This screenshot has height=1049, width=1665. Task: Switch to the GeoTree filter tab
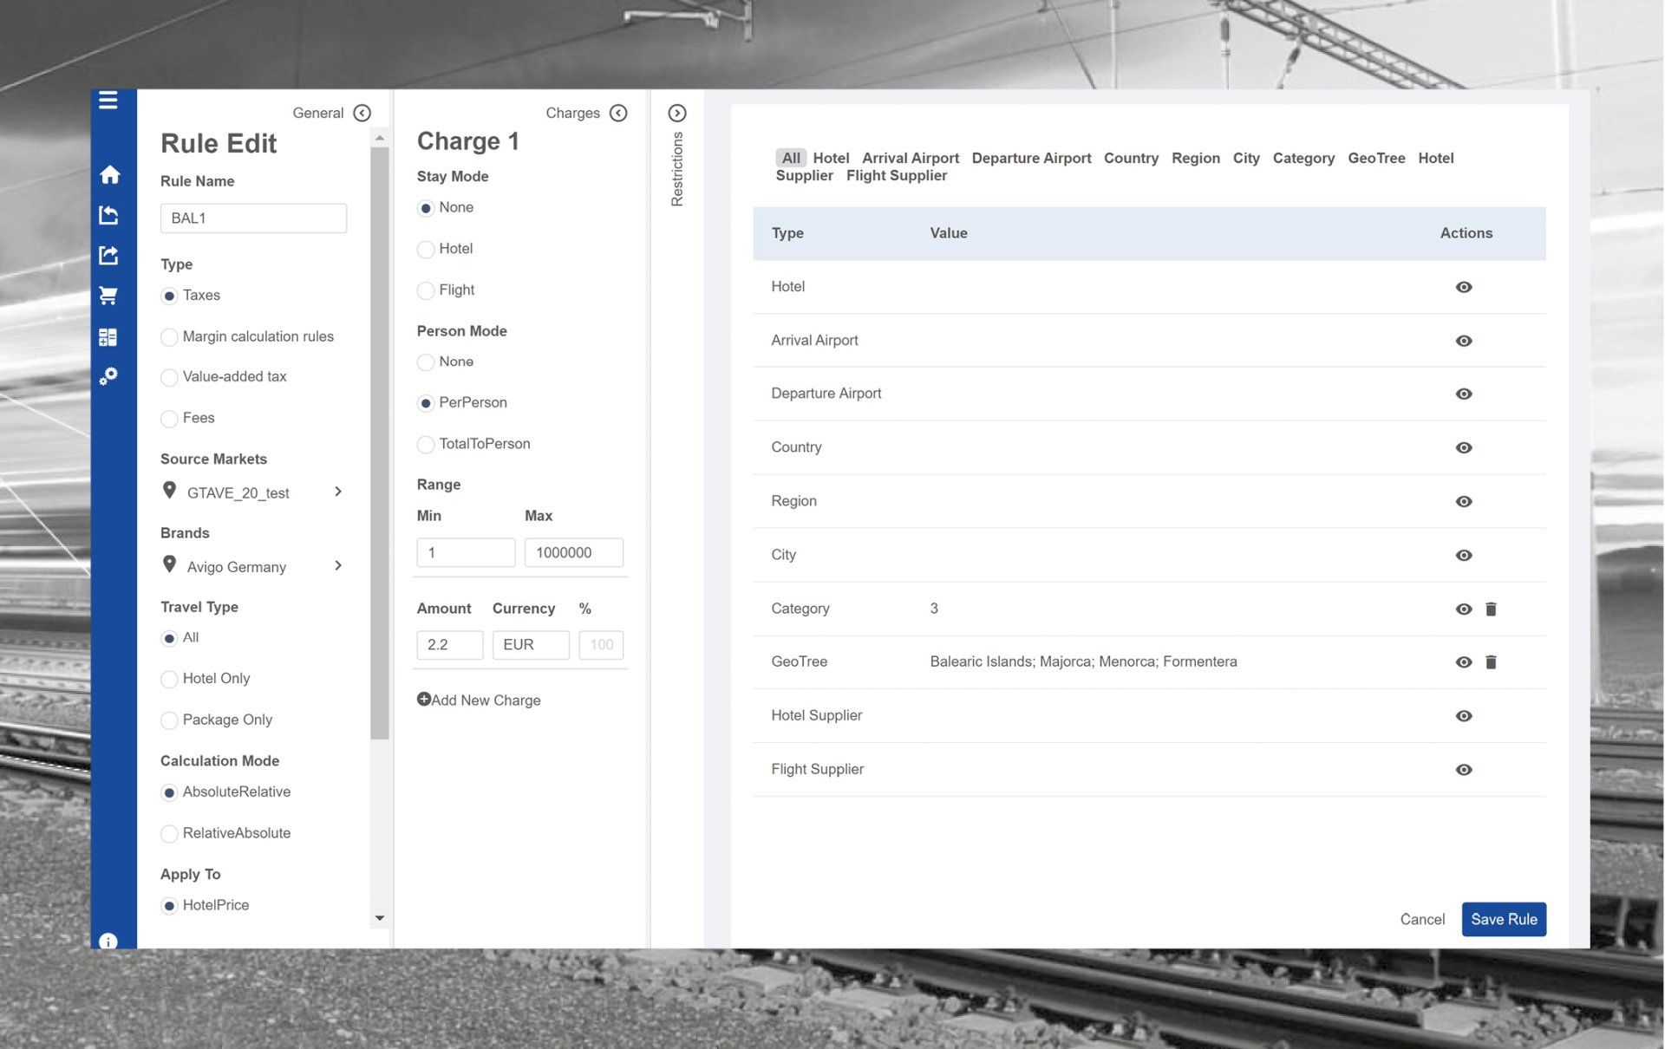pos(1376,158)
